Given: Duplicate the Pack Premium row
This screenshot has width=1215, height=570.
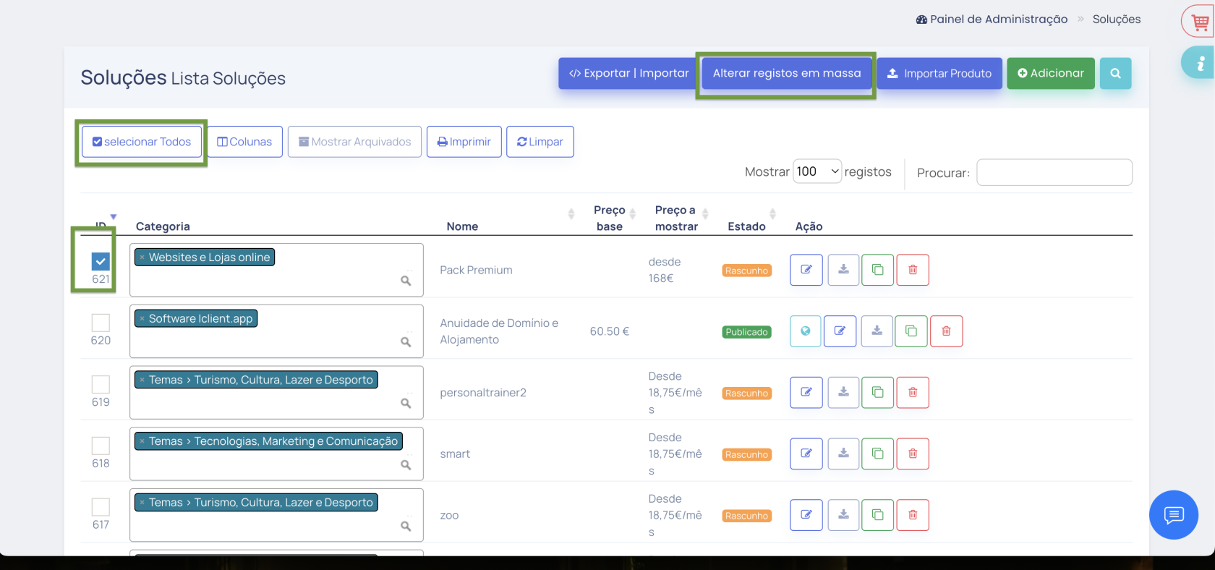Looking at the screenshot, I should (877, 270).
